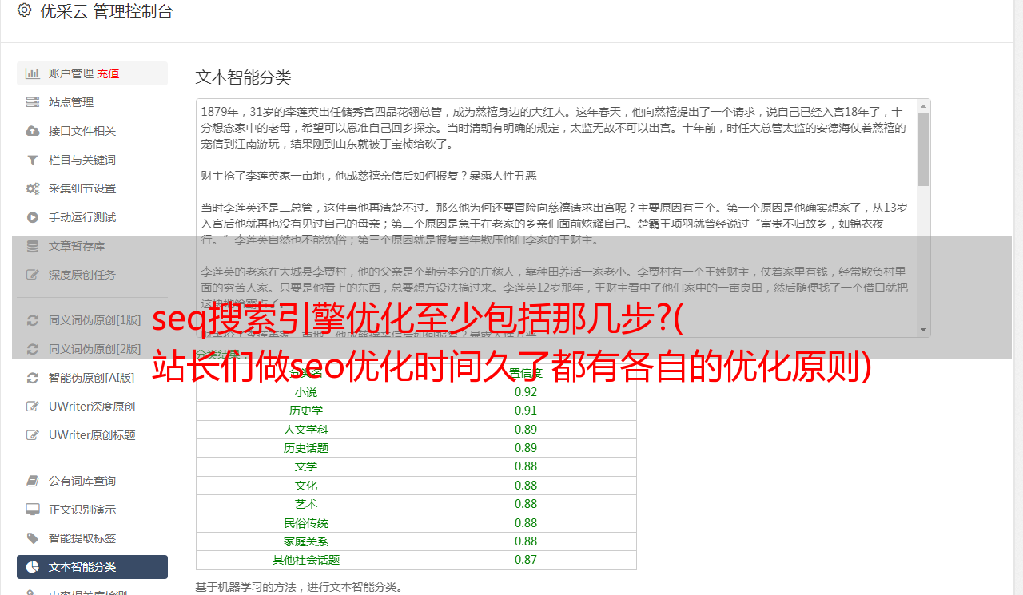Viewport: 1023px width, 595px height.
Task: Click the 优采云 管理控制台 header title
Action: click(106, 11)
